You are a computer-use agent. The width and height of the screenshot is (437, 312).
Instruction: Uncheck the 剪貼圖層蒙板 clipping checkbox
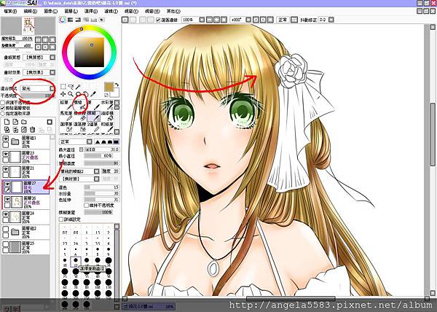click(x=3, y=108)
